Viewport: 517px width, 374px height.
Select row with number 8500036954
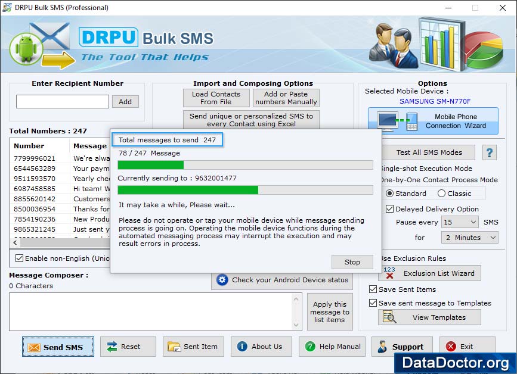click(61, 209)
